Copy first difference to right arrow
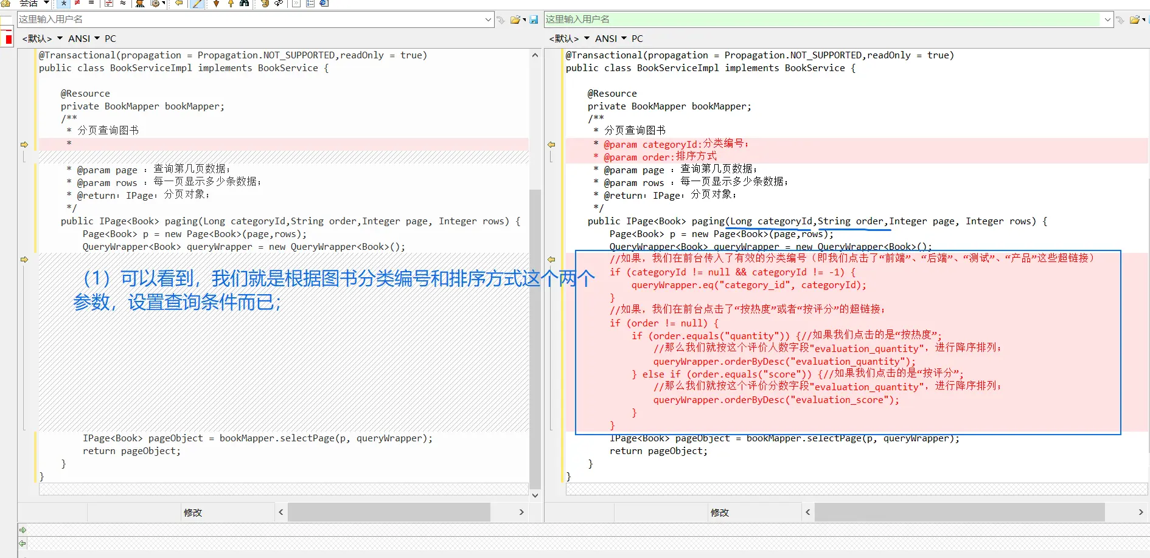Viewport: 1150px width, 558px height. (24, 145)
